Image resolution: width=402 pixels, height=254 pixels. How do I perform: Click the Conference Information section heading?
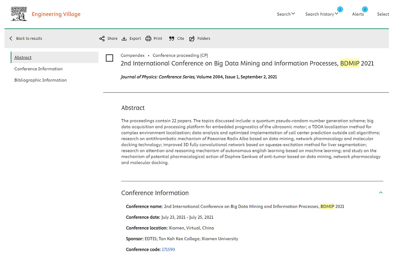tap(155, 193)
